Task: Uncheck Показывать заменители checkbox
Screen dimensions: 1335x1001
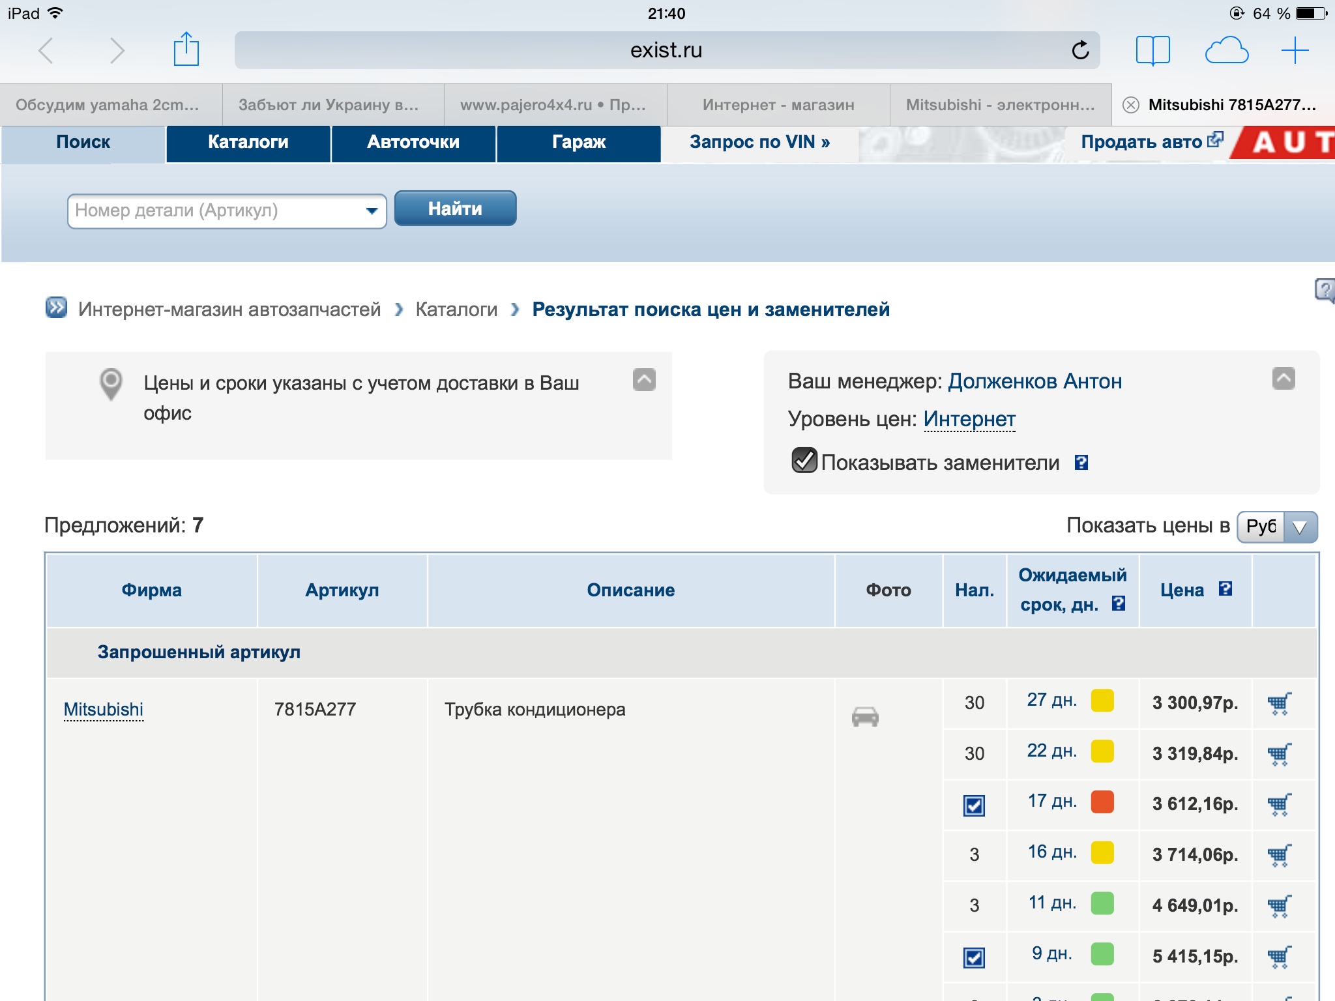Action: [804, 460]
